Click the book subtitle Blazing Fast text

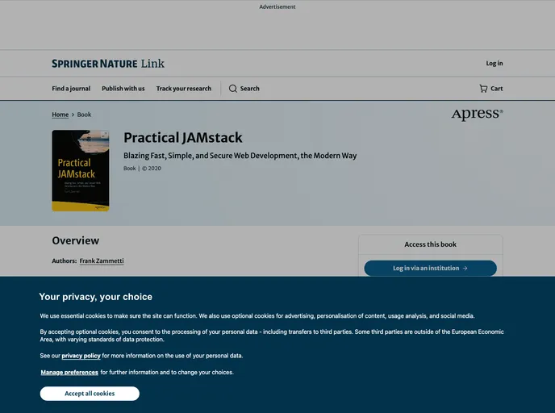(x=240, y=156)
